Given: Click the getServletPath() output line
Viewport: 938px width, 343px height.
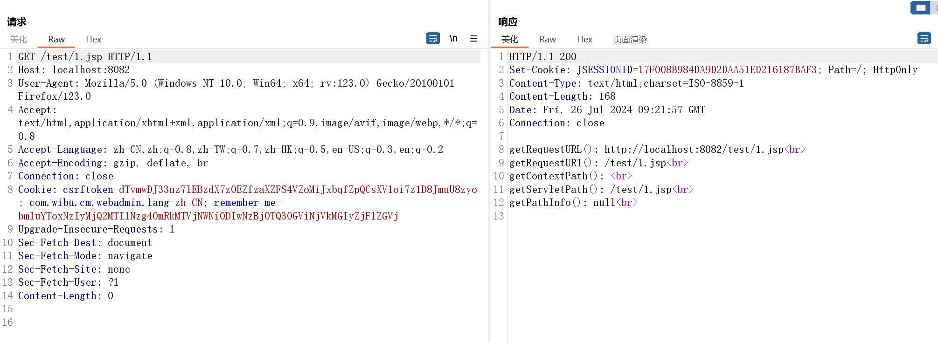Looking at the screenshot, I should coord(602,190).
